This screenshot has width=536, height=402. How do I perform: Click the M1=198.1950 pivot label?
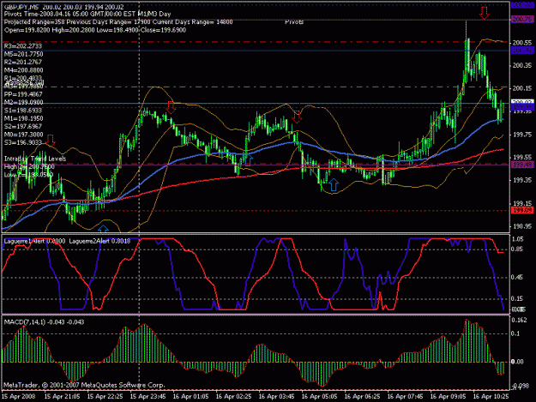(x=24, y=118)
